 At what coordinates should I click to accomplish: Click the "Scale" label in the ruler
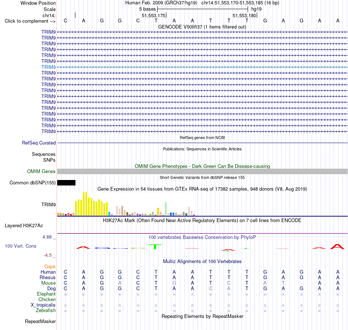(49, 9)
